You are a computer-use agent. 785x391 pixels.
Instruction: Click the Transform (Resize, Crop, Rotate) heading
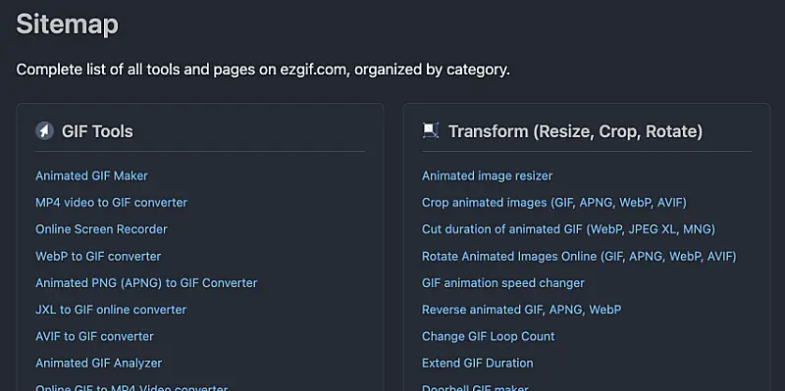click(575, 131)
